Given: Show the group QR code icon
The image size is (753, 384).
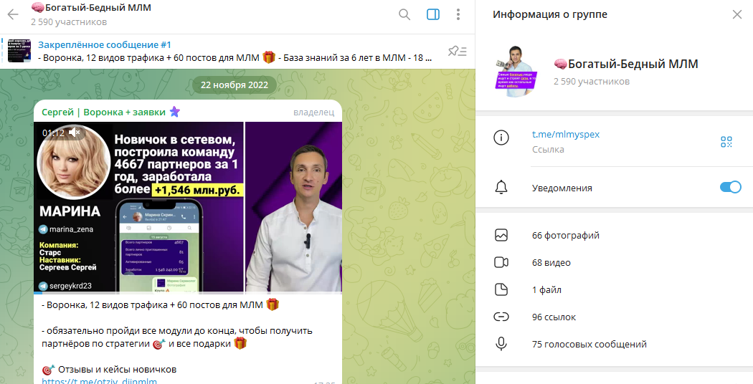Looking at the screenshot, I should [x=726, y=142].
